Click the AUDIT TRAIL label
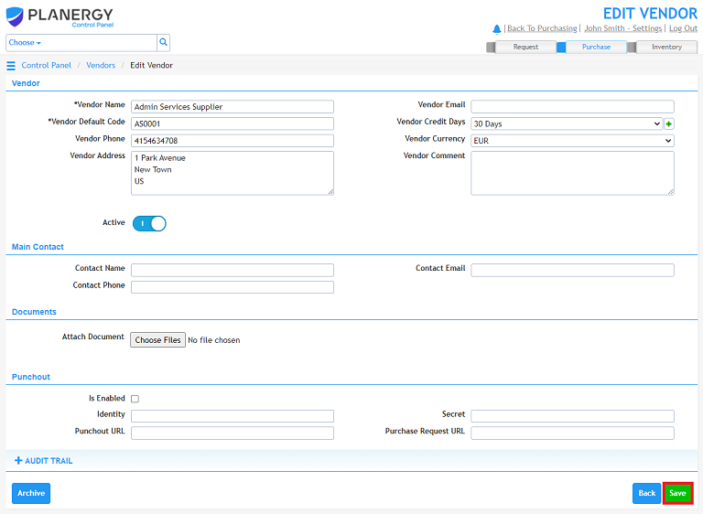 [x=49, y=461]
